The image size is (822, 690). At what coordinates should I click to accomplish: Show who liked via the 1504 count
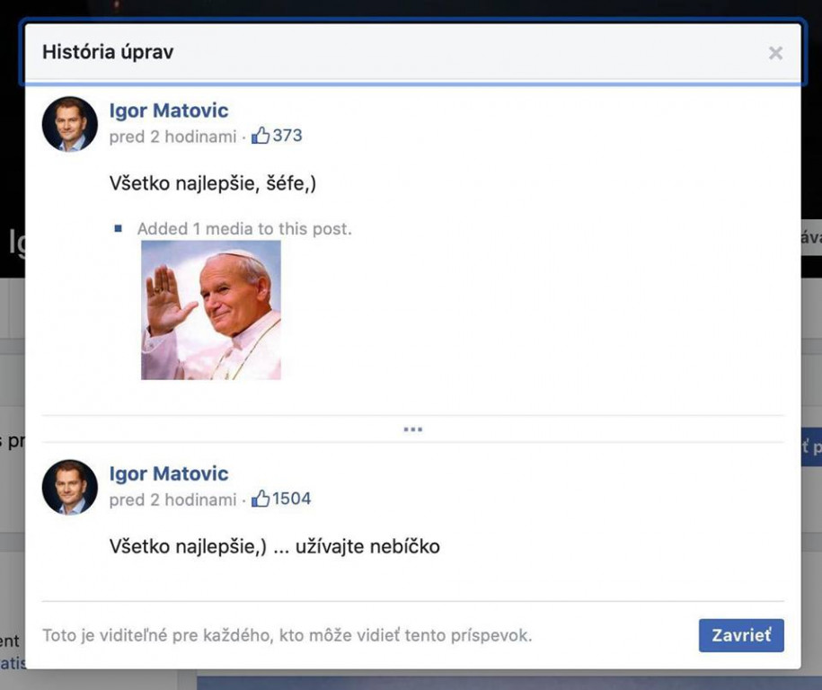(292, 499)
